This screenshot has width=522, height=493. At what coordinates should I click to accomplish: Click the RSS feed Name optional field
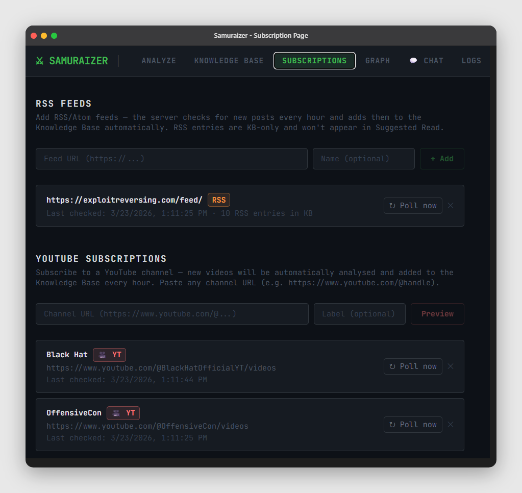[363, 159]
